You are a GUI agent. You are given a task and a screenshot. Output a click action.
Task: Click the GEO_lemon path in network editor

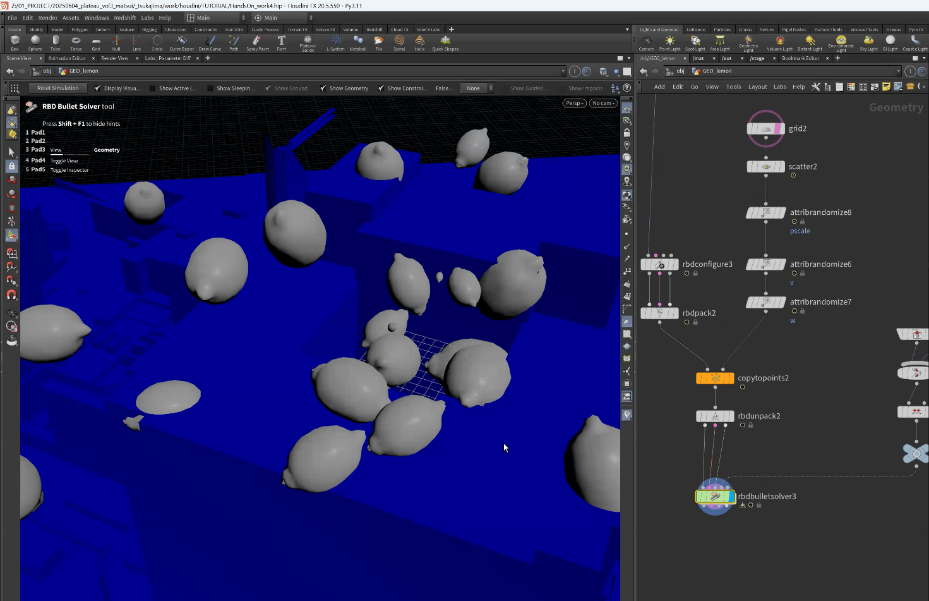click(717, 71)
